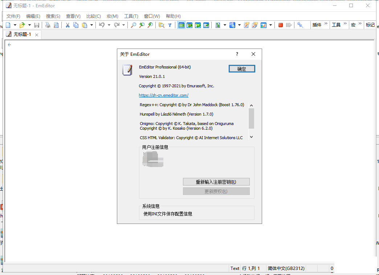The width and height of the screenshot is (379, 275).
Task: Copy selection with the Copy icon
Action: [x=76, y=25]
